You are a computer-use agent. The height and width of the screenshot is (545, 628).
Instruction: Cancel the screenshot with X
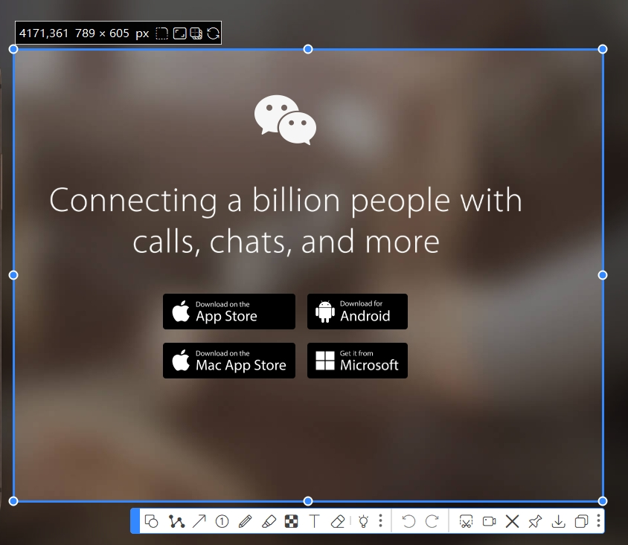click(512, 521)
